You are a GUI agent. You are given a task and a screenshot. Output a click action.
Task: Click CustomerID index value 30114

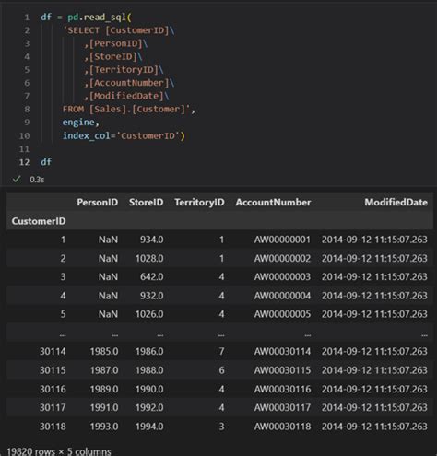[x=53, y=351]
